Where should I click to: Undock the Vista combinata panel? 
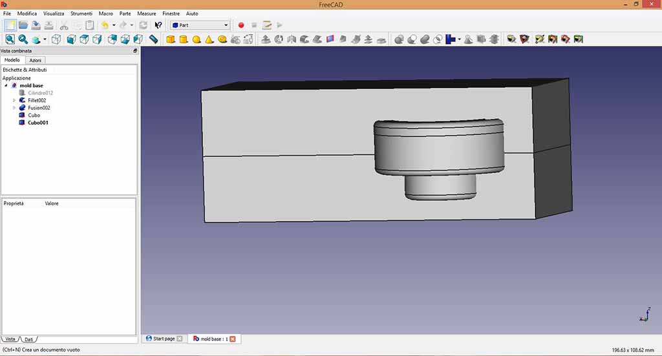click(135, 50)
